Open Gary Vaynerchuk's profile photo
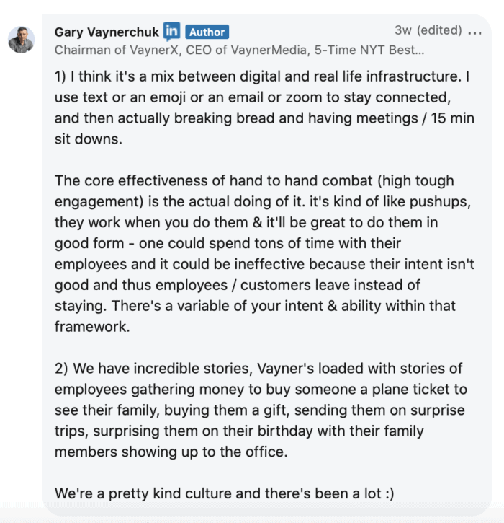 [21, 40]
